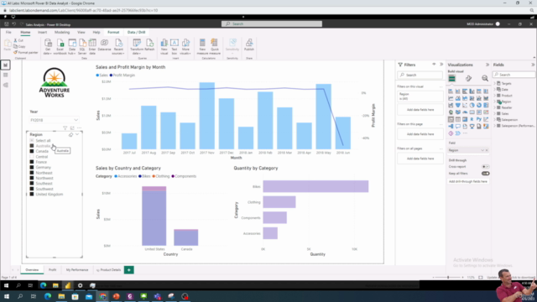Viewport: 537px width, 302px height.
Task: Open Region field well dropdown arrow
Action: [x=482, y=150]
